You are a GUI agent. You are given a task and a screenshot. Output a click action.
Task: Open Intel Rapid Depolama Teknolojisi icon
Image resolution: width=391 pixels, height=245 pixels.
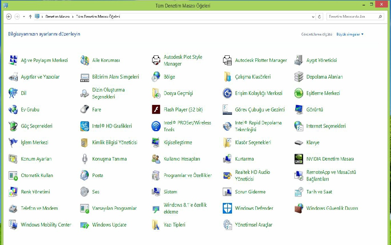(x=228, y=126)
